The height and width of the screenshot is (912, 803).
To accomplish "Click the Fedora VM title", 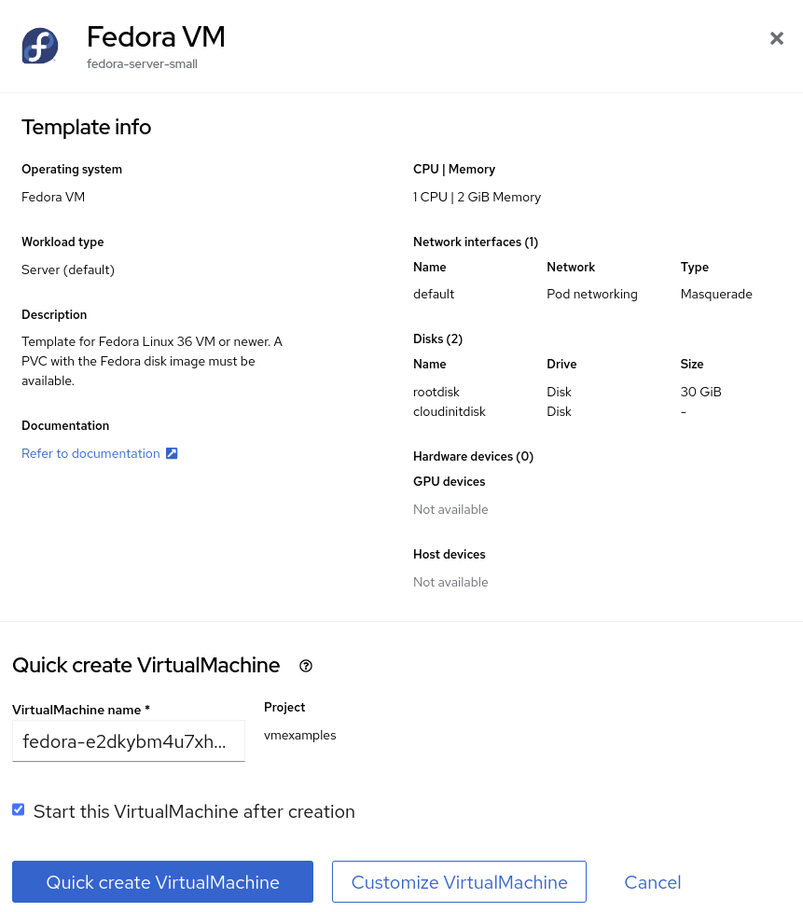I will (x=156, y=37).
